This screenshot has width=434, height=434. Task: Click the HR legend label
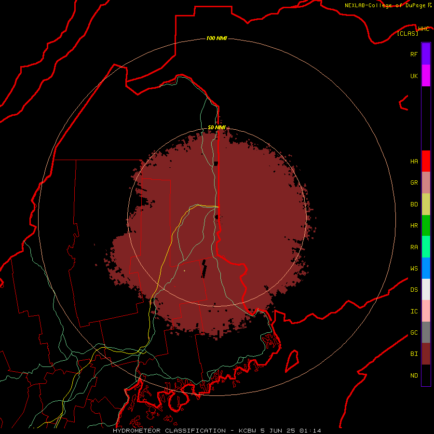pyautogui.click(x=414, y=226)
